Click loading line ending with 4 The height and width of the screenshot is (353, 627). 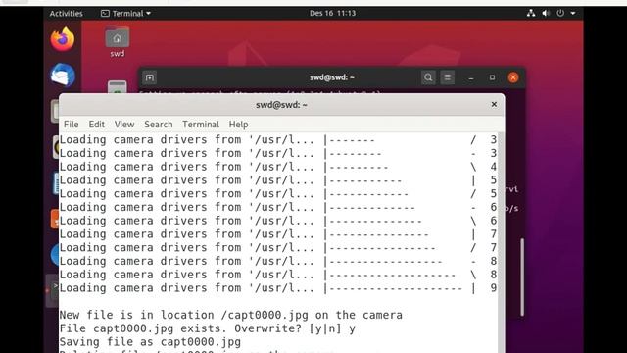point(278,167)
